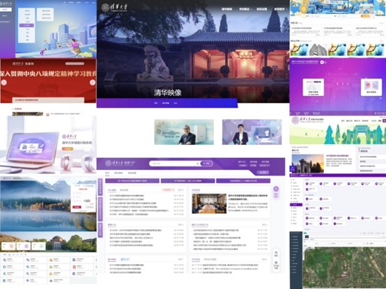Open the video thumbnail showing the woman presenter
The height and width of the screenshot is (289, 386).
pos(252,132)
